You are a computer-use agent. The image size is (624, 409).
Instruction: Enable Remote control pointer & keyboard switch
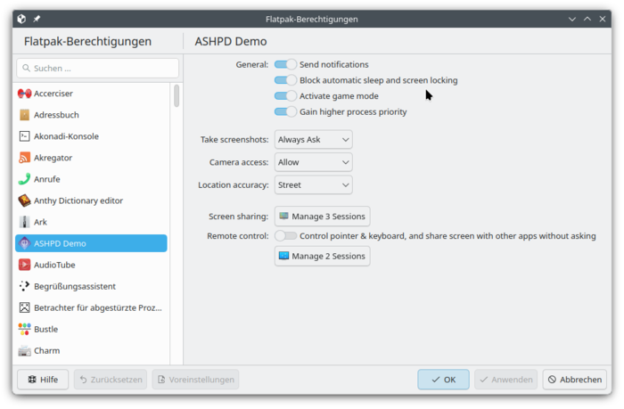point(285,236)
